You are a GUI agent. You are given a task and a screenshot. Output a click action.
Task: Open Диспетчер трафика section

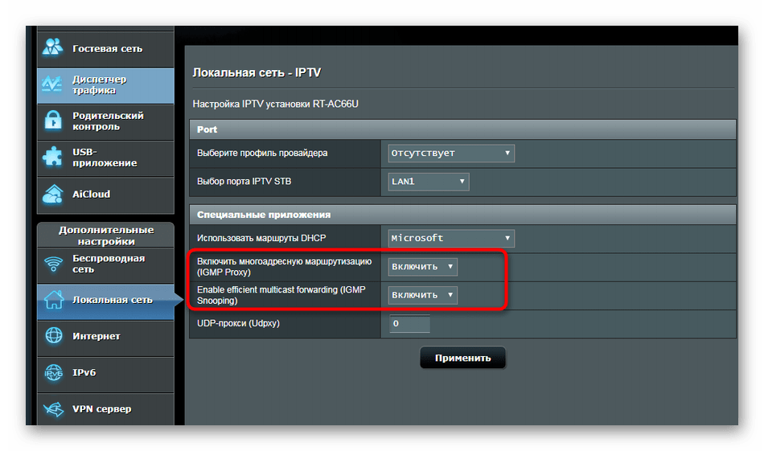(105, 85)
